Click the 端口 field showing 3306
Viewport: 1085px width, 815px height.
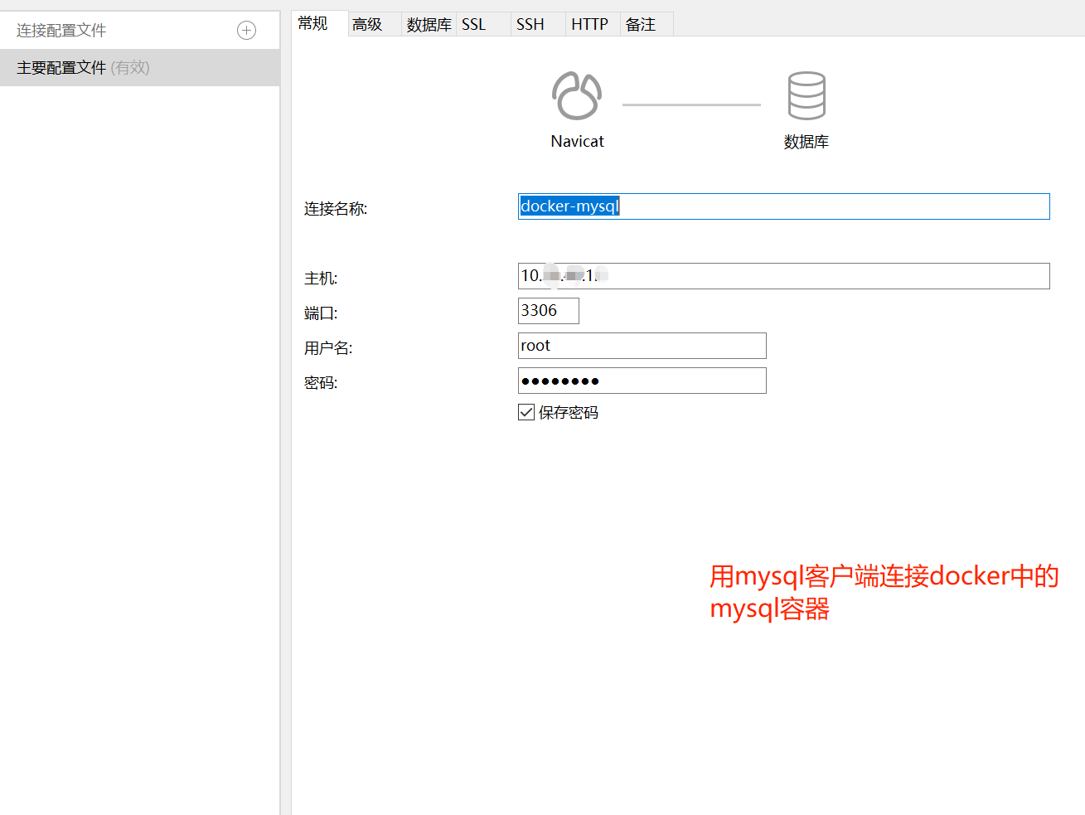click(x=548, y=311)
